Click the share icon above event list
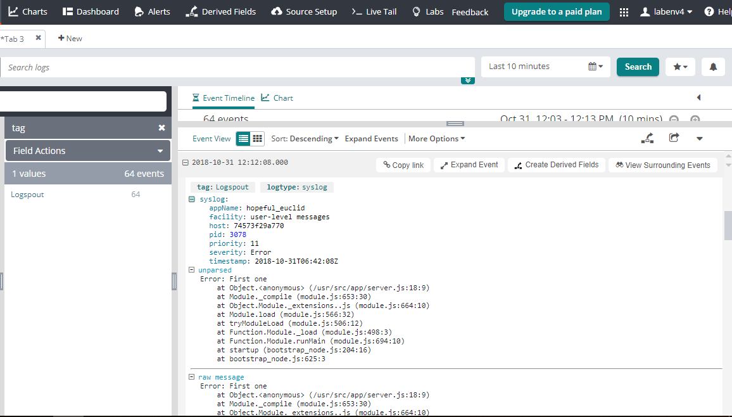732x417 pixels. pos(674,138)
